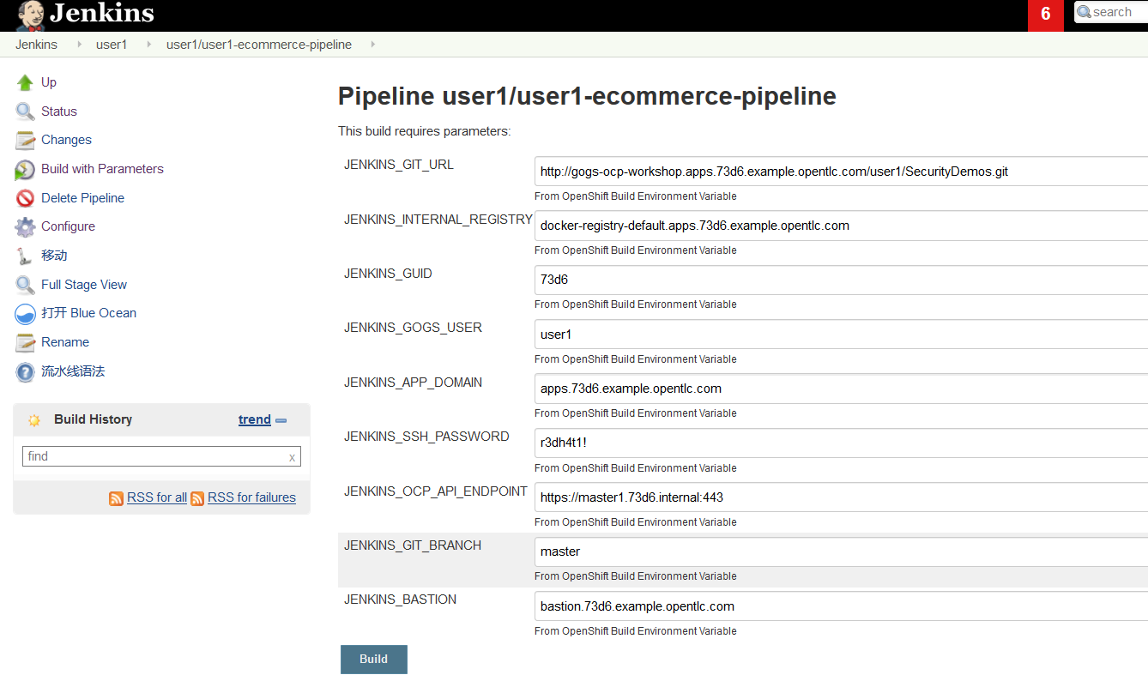Select the Rename sidebar link
1148x681 pixels.
pos(65,342)
